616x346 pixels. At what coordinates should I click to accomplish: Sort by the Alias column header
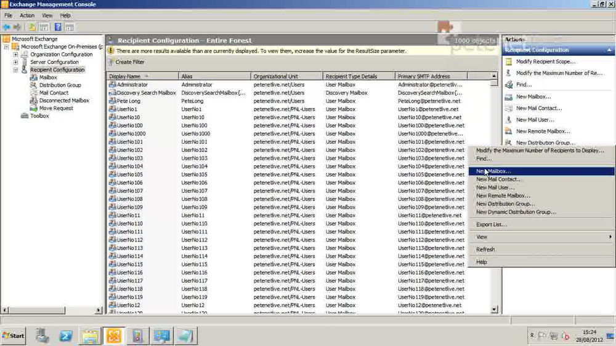(x=214, y=76)
